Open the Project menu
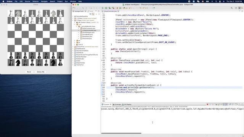244x137 pixels. coord(60,2)
